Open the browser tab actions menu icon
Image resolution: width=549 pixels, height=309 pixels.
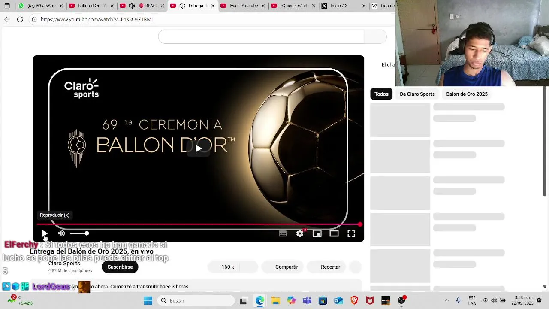pyautogui.click(x=7, y=6)
